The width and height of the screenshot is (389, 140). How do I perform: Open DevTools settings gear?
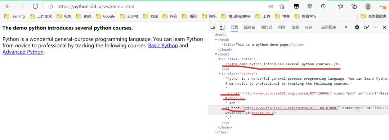pyautogui.click(x=357, y=27)
